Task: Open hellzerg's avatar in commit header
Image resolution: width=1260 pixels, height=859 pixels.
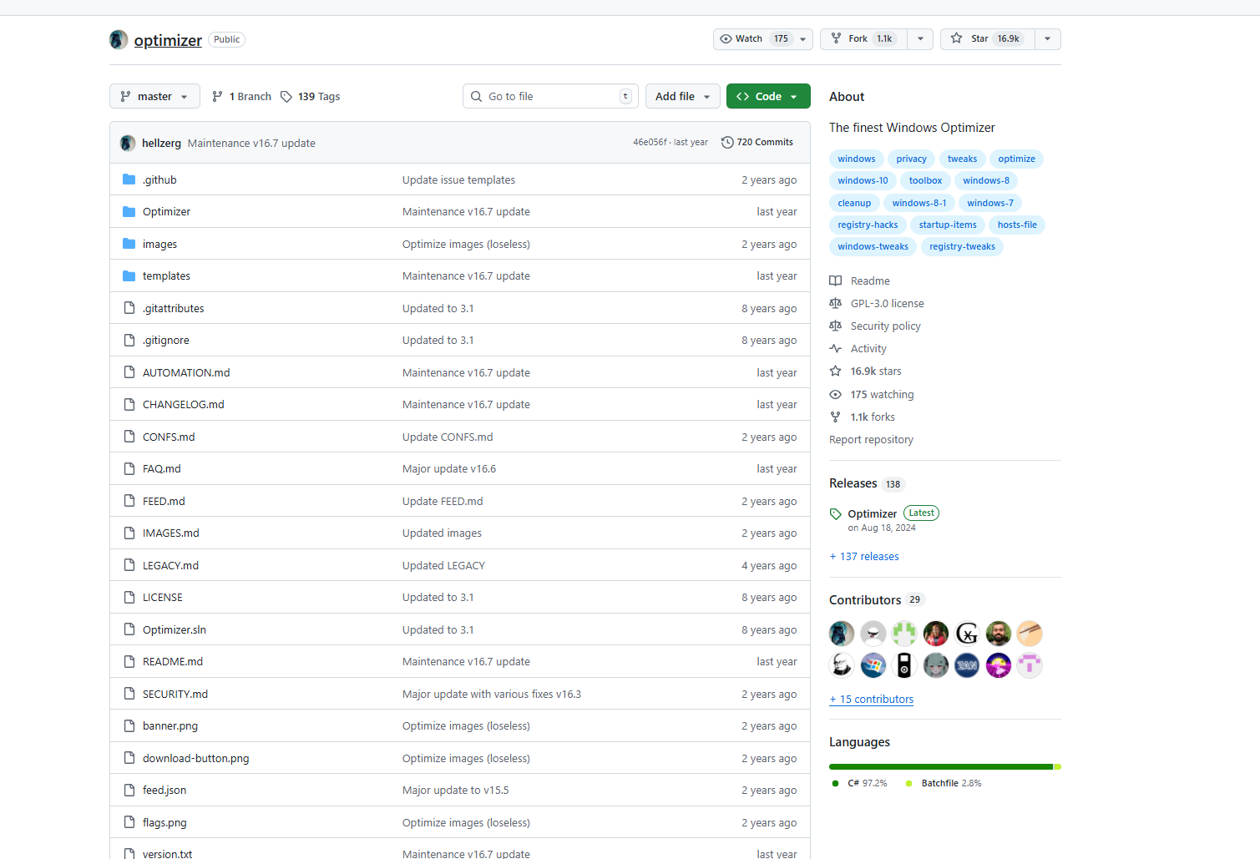Action: coord(128,143)
